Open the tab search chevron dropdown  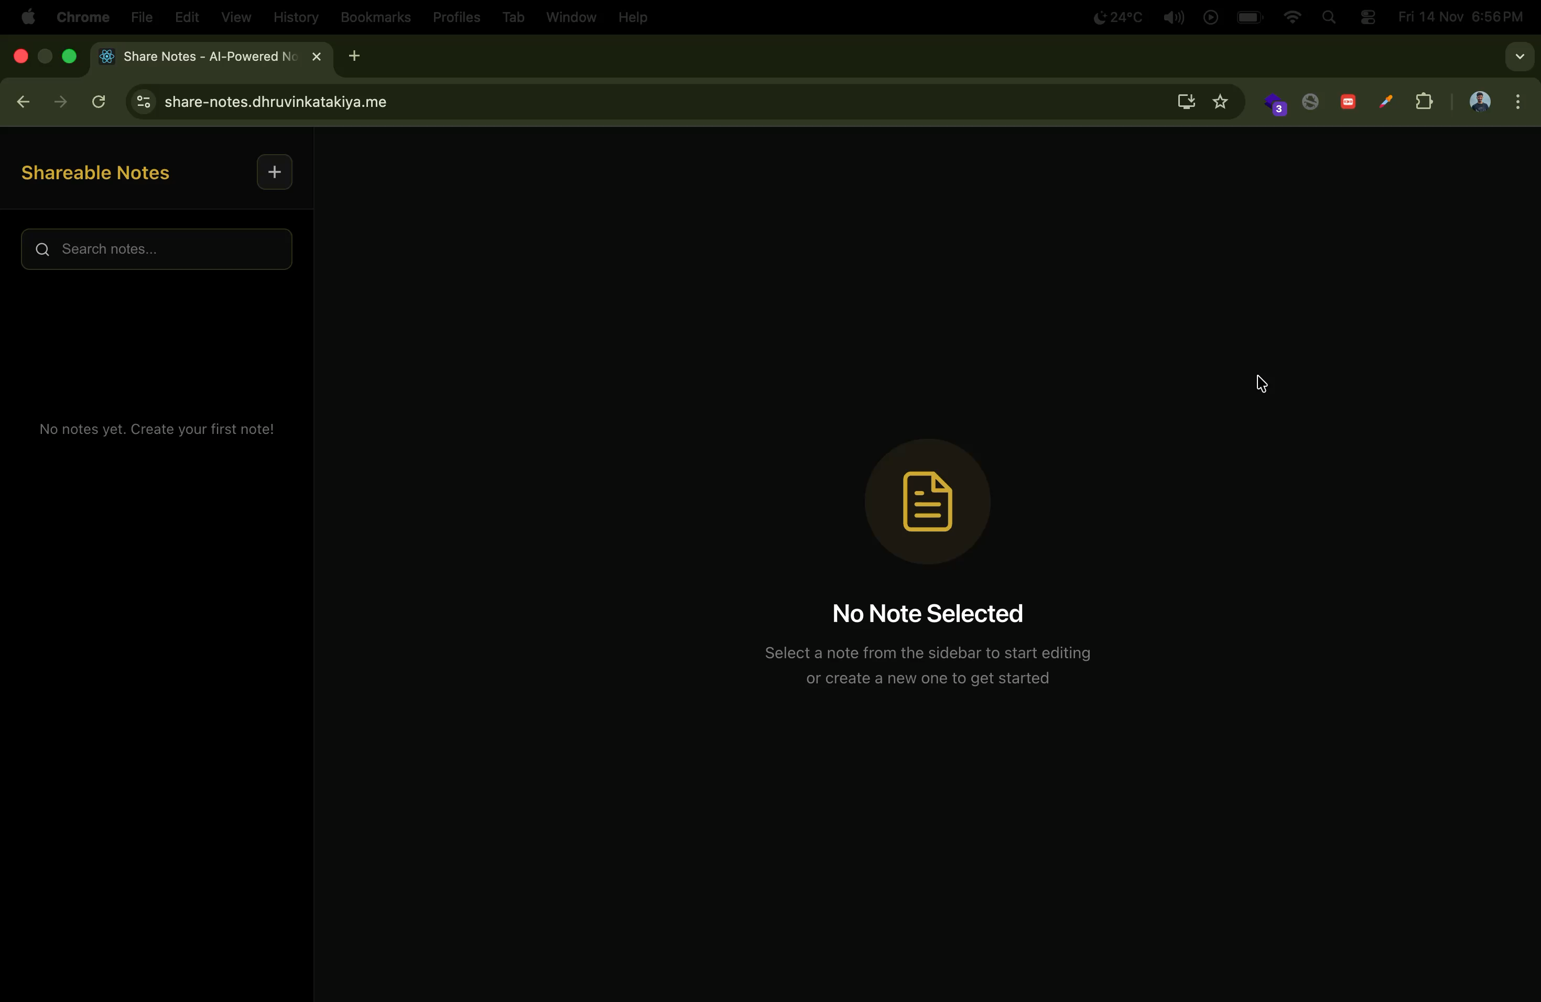1519,56
